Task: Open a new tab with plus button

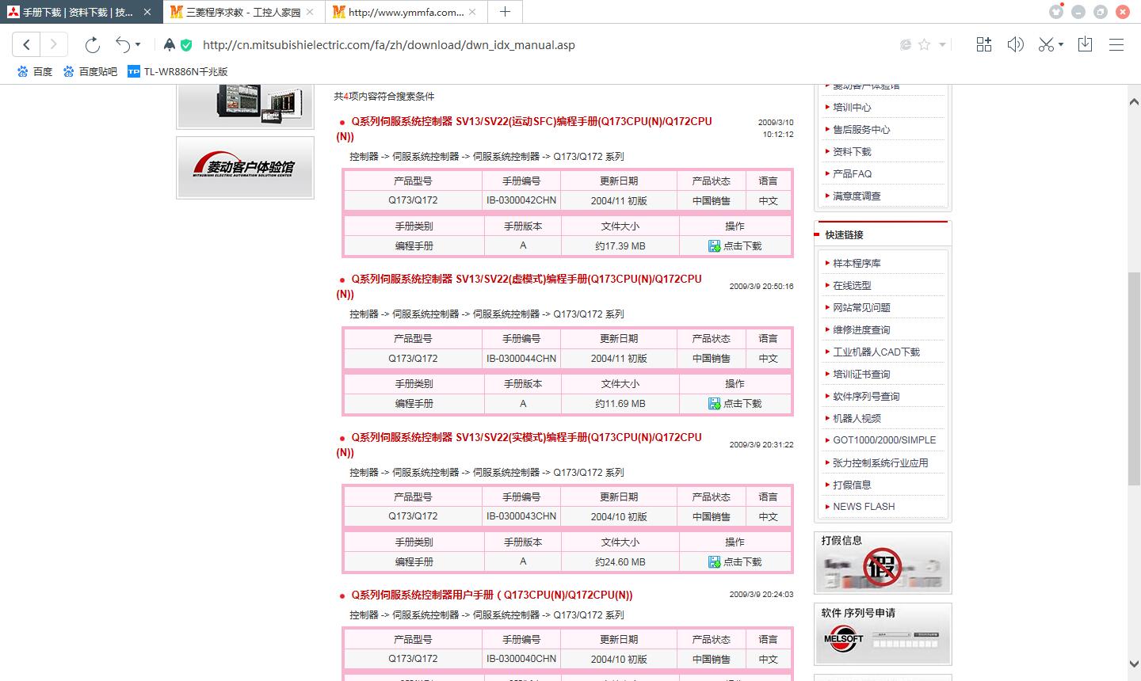Action: point(505,12)
